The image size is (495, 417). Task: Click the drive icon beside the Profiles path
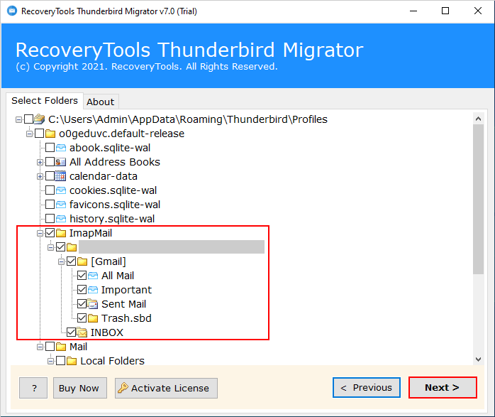click(x=40, y=119)
